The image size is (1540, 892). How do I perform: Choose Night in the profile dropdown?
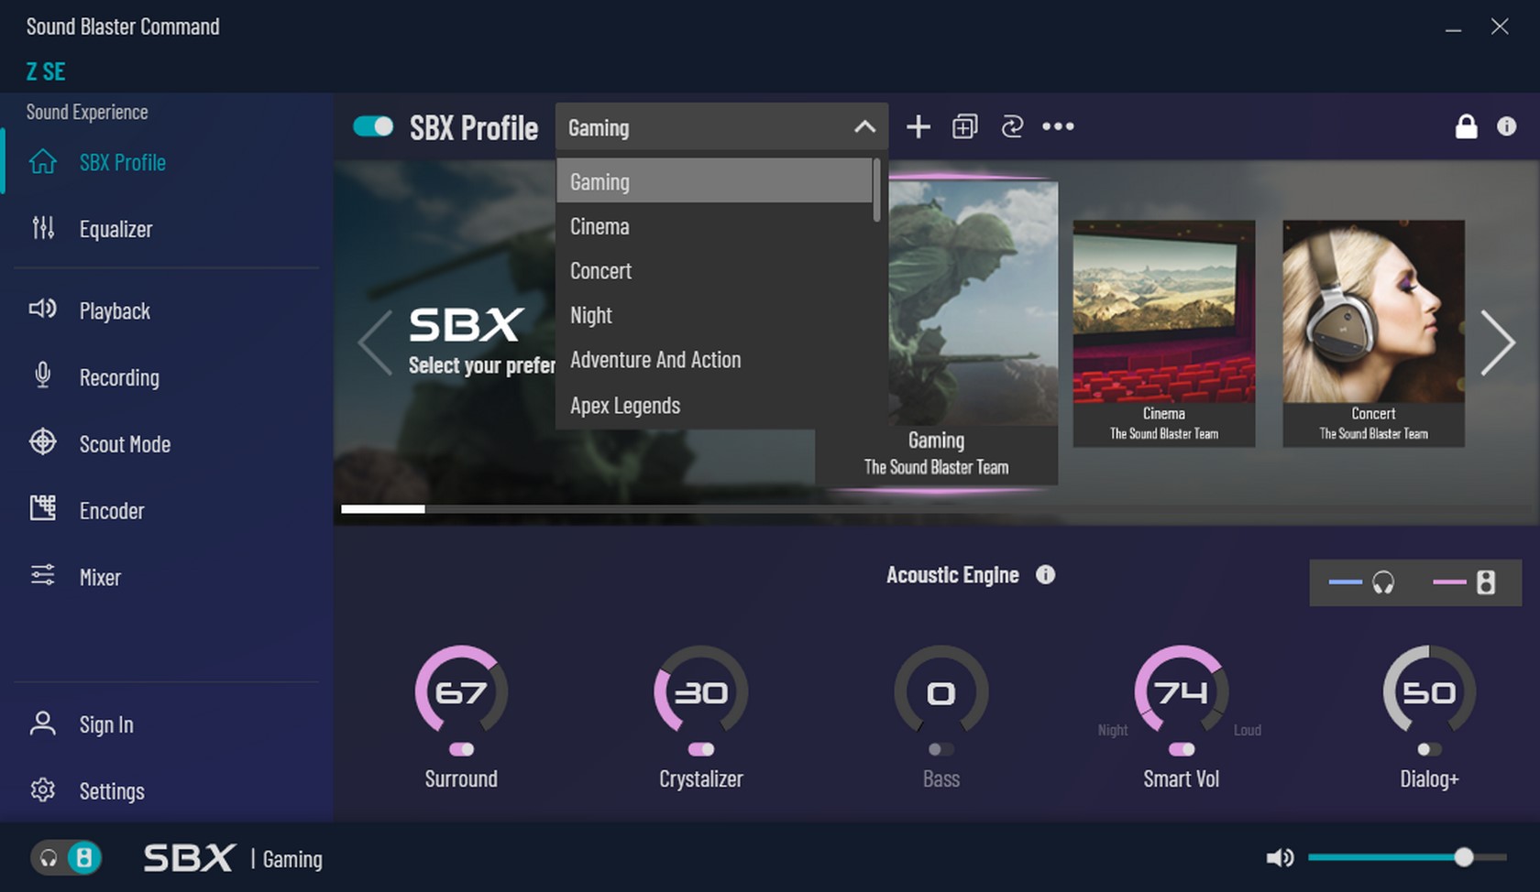(714, 315)
